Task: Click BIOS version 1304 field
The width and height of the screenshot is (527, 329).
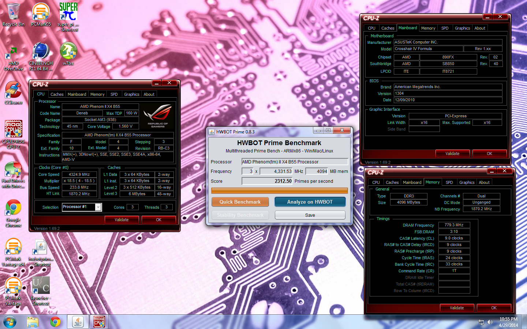Action: tap(448, 93)
